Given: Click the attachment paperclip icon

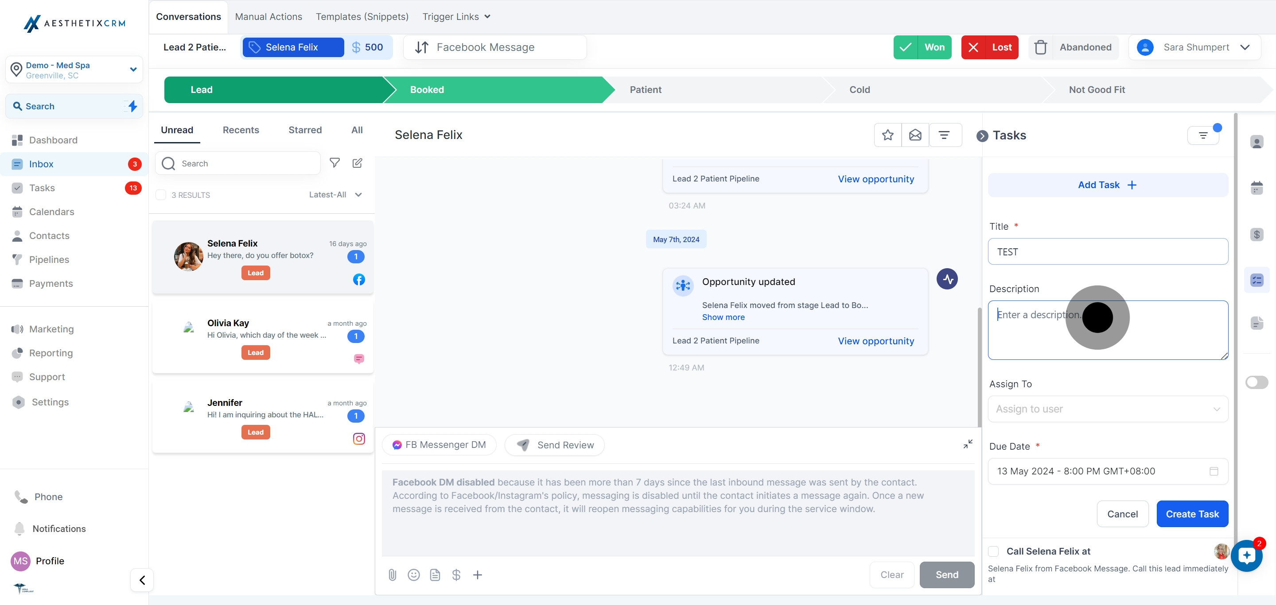Looking at the screenshot, I should 392,575.
